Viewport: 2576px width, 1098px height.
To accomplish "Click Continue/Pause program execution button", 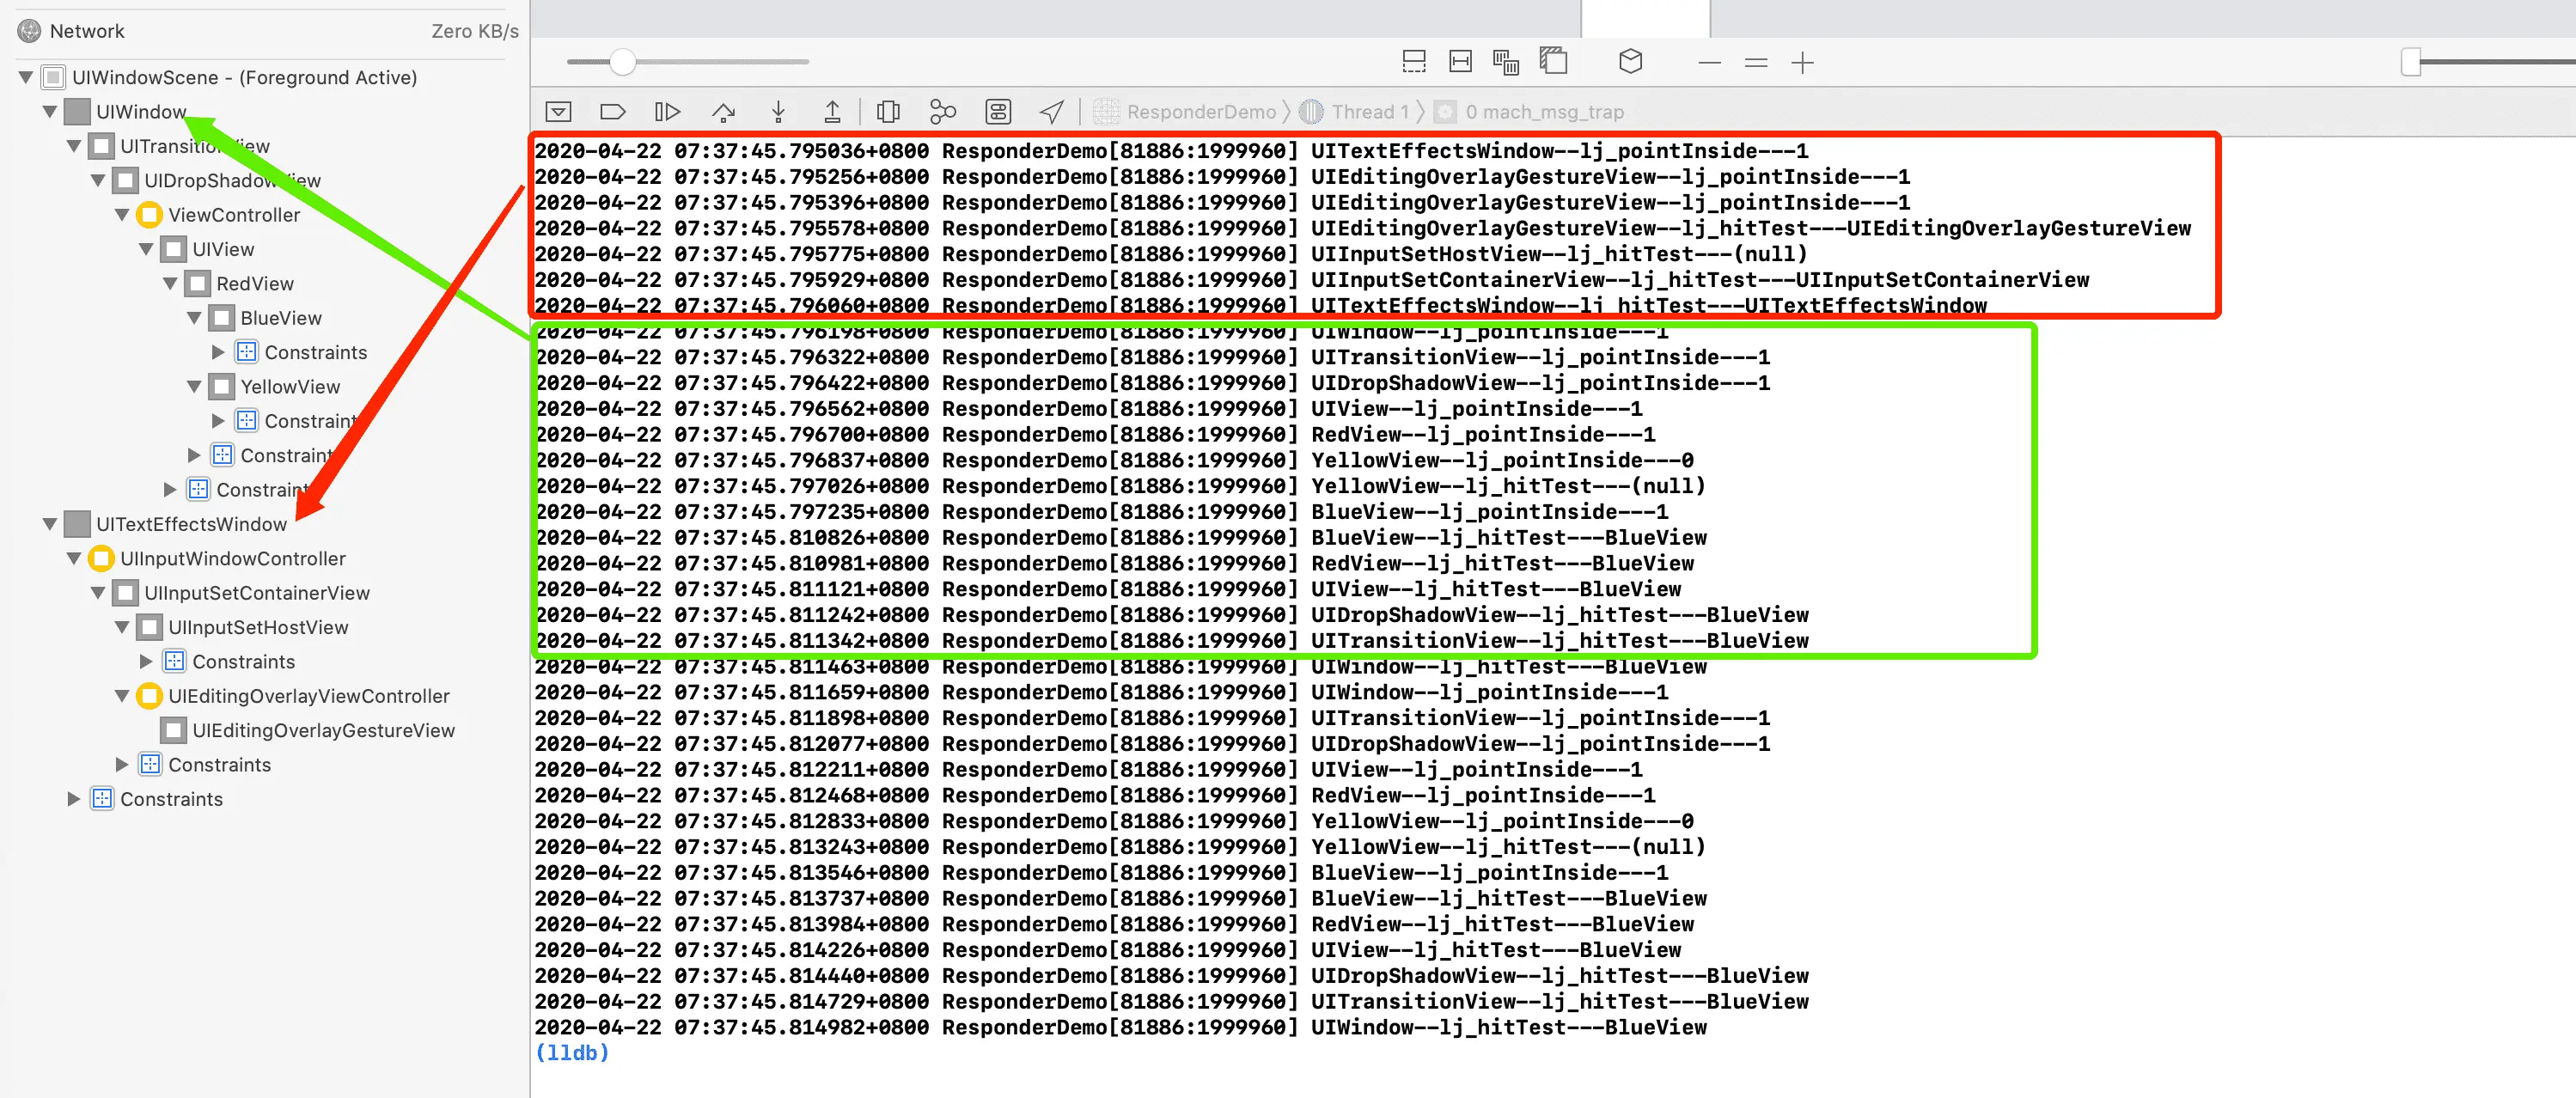I will tap(667, 112).
